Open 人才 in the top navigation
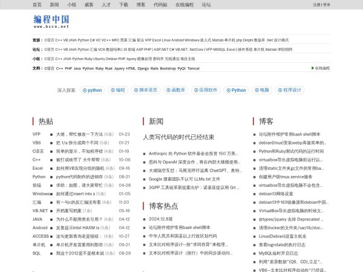This screenshot has width=363, height=272. pos(106,5)
